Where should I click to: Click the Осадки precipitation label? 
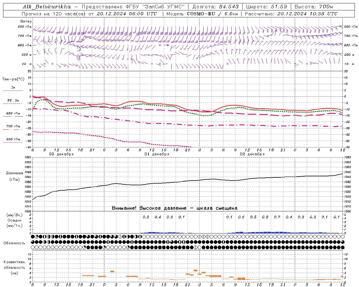pyautogui.click(x=15, y=221)
